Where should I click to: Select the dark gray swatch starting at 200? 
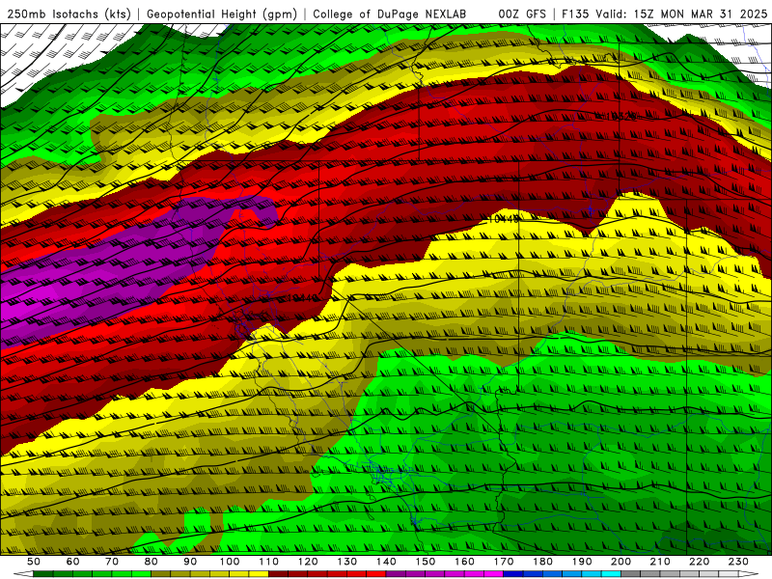(631, 573)
